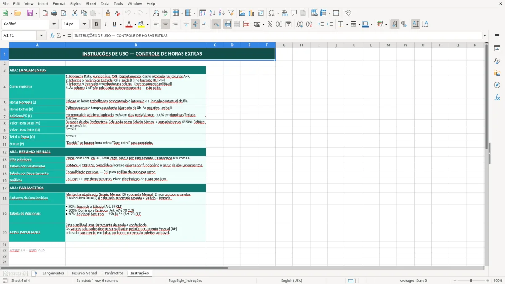Viewport: 505px width, 284px height.
Task: Open the Navigator sidebar panel
Action: point(497,85)
